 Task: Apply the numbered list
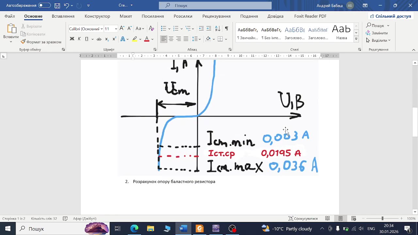tap(176, 28)
